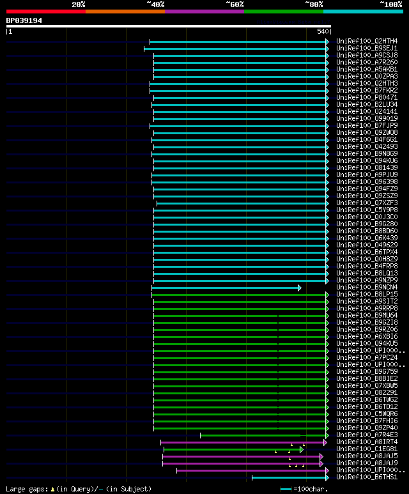Click the cyan =100char. scale bar sample
The height and width of the screenshot is (494, 409).
coord(286,490)
